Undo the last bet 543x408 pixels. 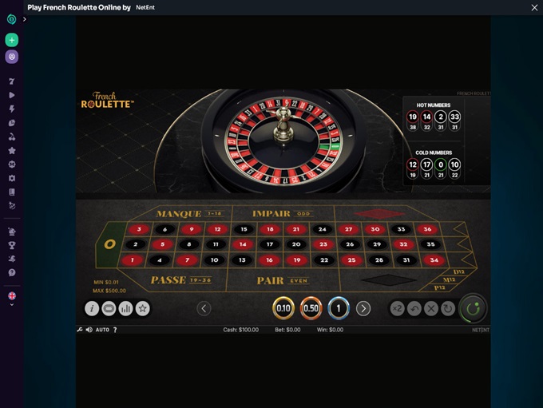click(414, 308)
